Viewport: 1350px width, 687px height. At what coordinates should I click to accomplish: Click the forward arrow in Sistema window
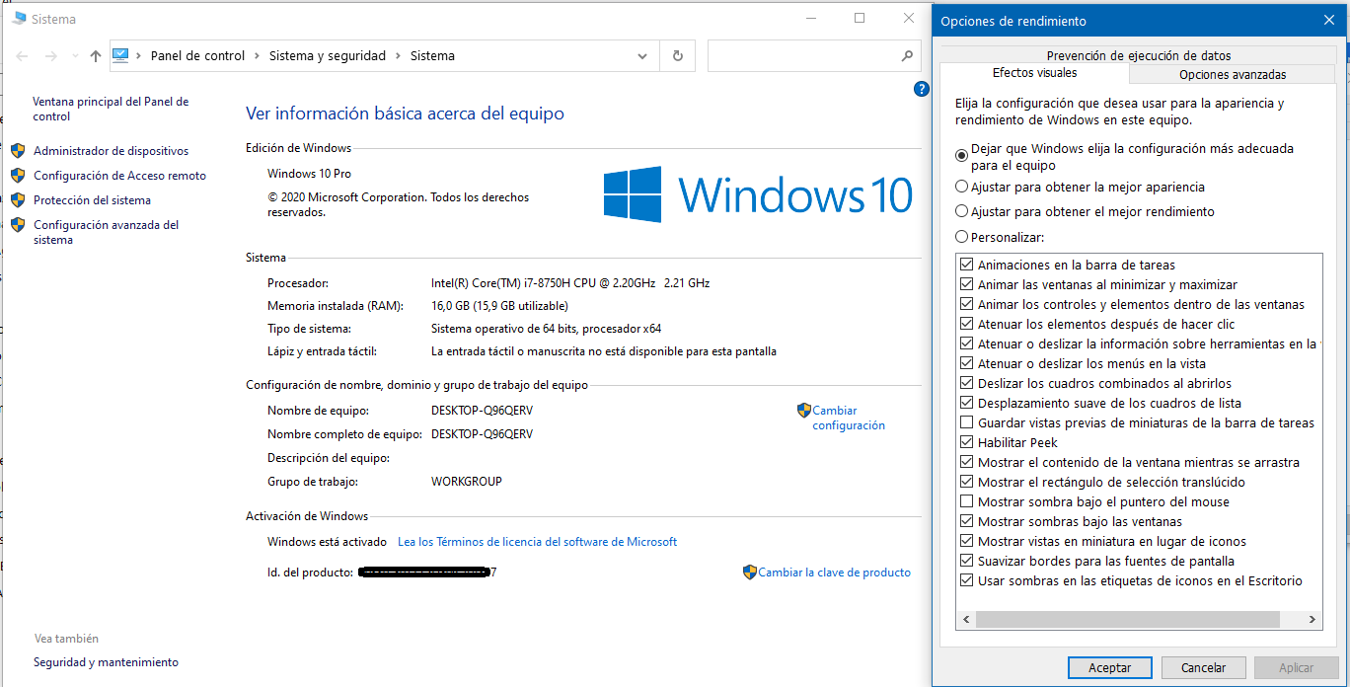click(51, 56)
